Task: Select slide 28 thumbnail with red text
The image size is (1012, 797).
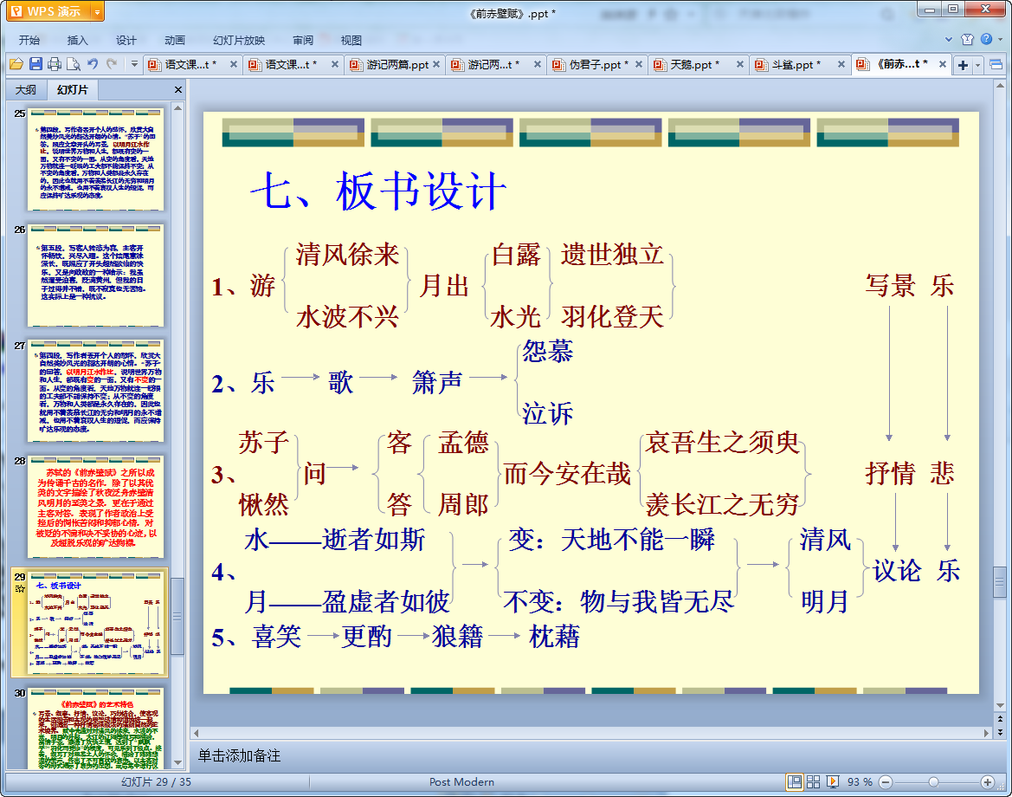Action: point(95,507)
